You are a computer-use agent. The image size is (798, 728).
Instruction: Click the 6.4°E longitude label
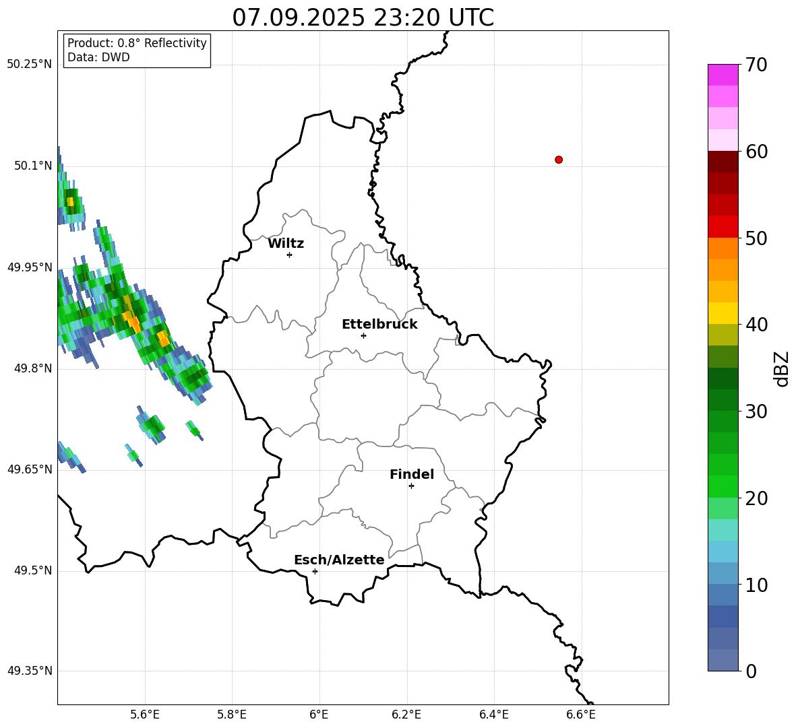click(493, 715)
